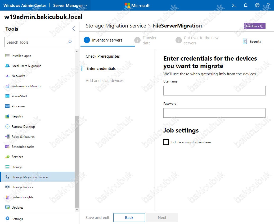Select the Enter credentials step
This screenshot has width=274, height=224.
tap(101, 68)
